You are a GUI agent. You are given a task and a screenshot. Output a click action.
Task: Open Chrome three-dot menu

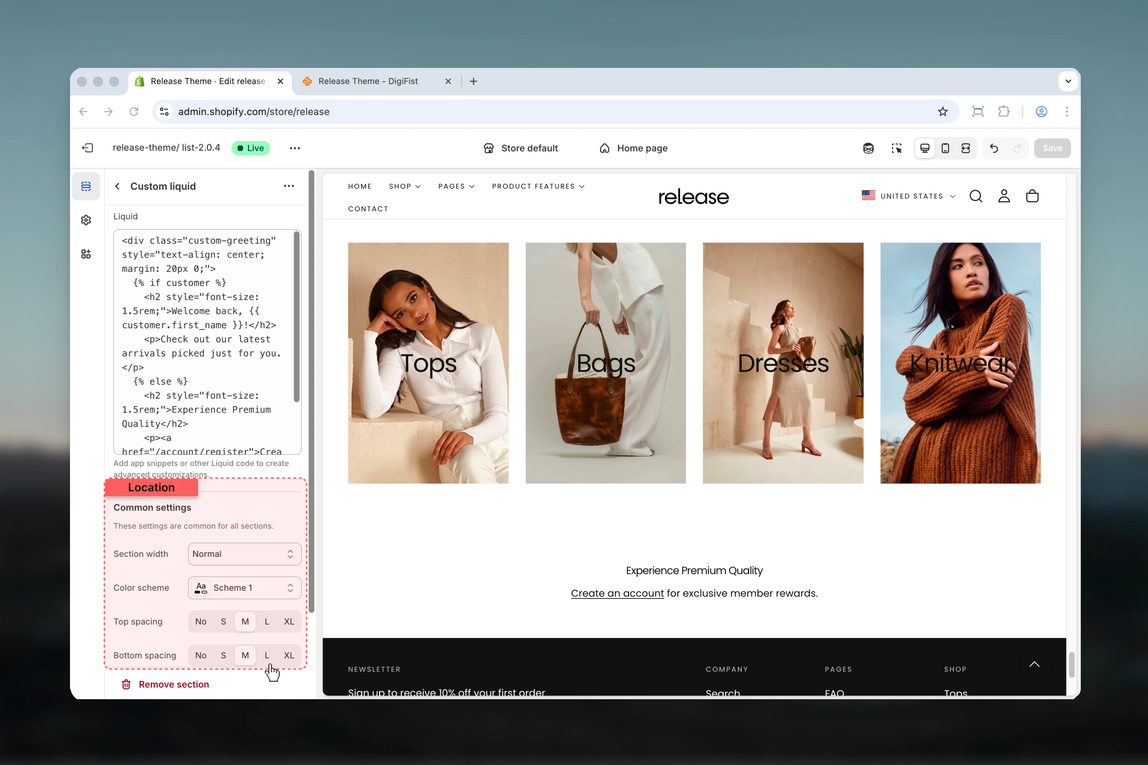(1066, 112)
